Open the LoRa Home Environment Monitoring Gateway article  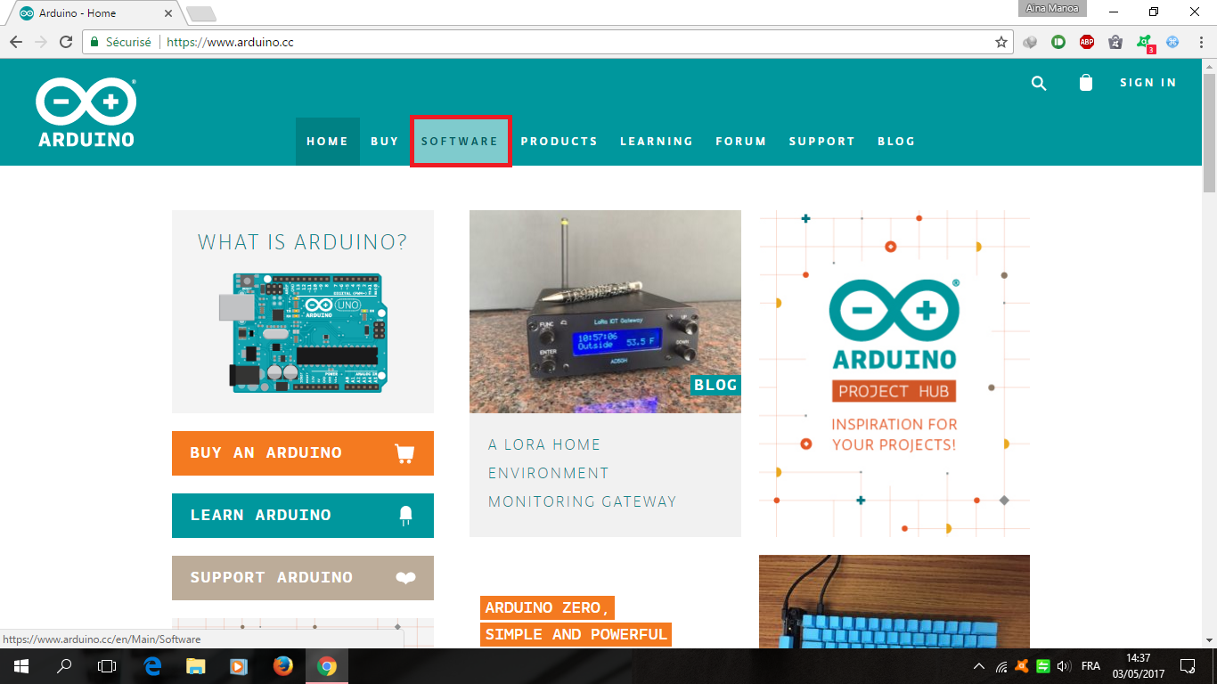581,472
